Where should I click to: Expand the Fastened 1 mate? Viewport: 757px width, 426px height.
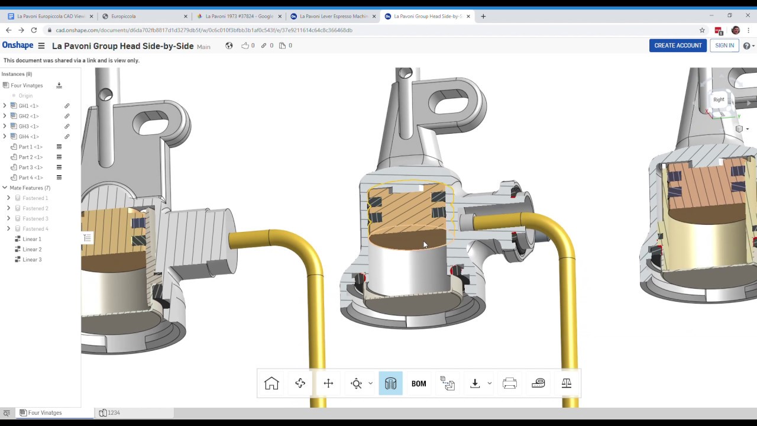[x=8, y=198]
